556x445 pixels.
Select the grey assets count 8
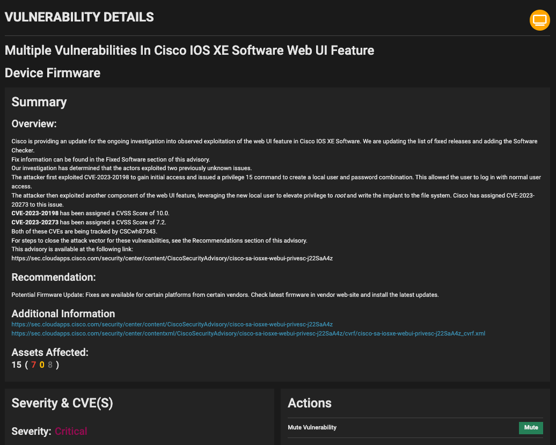[x=50, y=365]
